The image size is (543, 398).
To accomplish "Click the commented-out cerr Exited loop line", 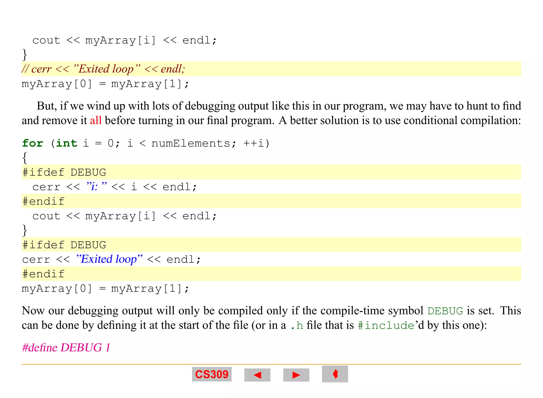I will coord(271,69).
